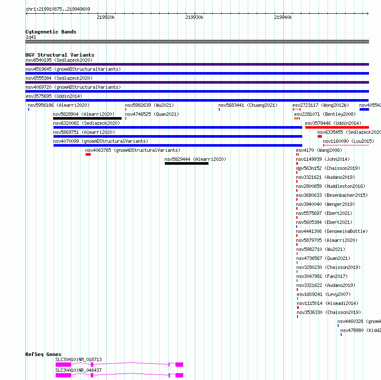Select the nsv5829444 (Almarri2020) black bar
381x380 pixels.
tap(187, 163)
